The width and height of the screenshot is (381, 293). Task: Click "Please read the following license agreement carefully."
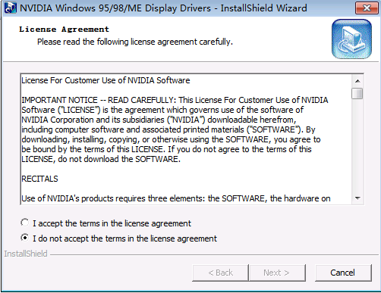tap(135, 42)
